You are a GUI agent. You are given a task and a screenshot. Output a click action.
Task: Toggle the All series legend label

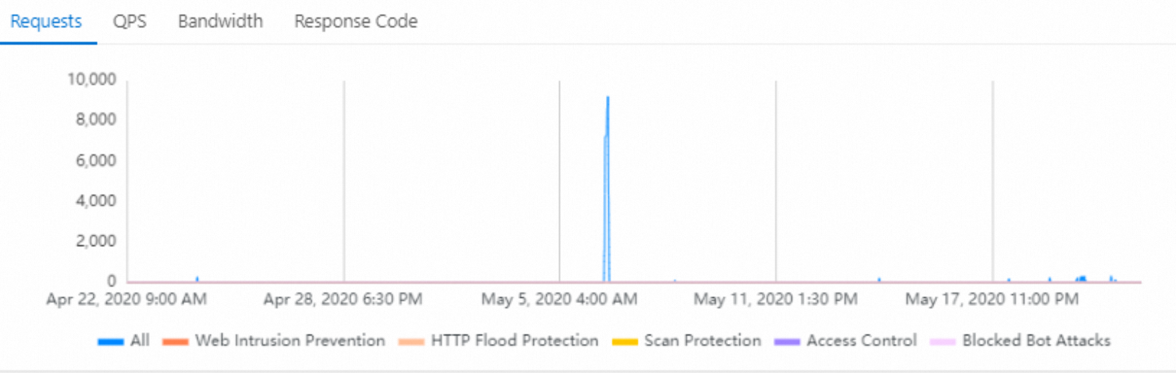[x=140, y=340]
